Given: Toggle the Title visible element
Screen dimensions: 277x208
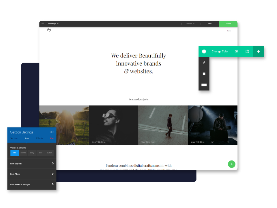Looking at the screenshot, I should pos(15,153).
